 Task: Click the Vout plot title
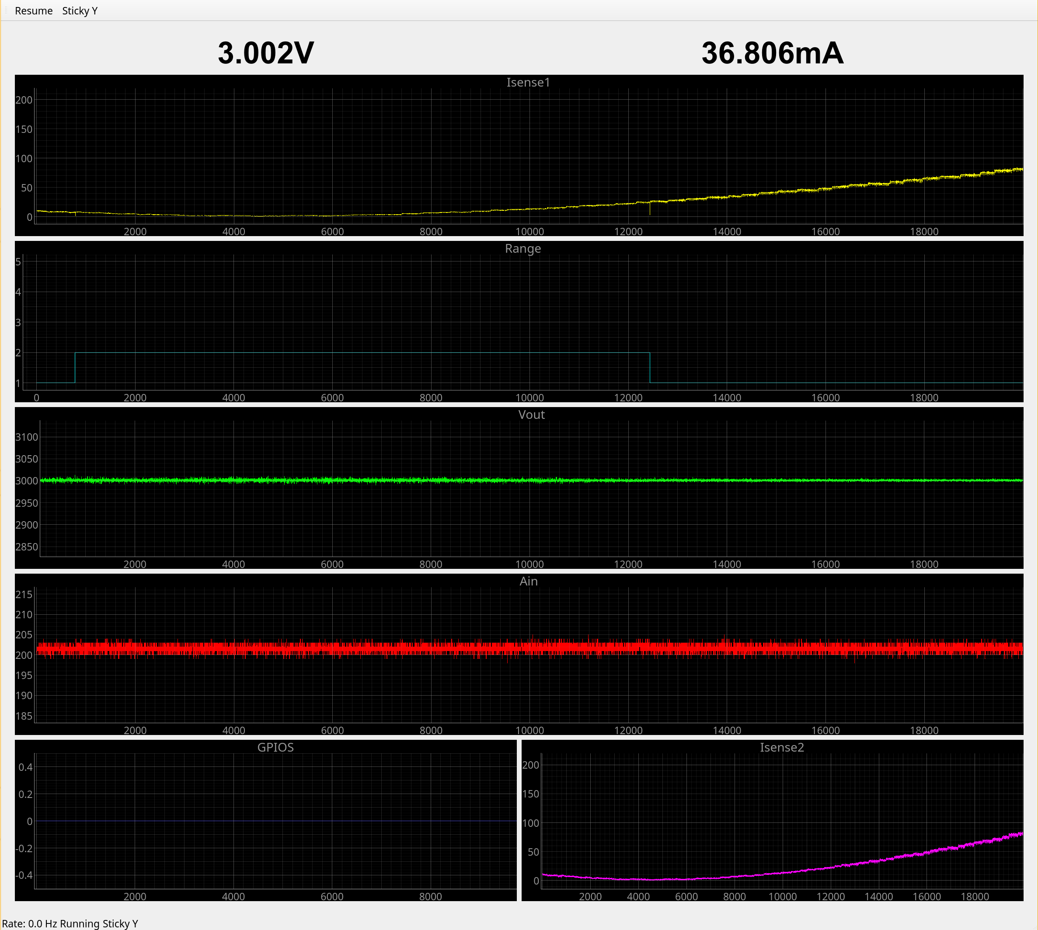[x=531, y=414]
